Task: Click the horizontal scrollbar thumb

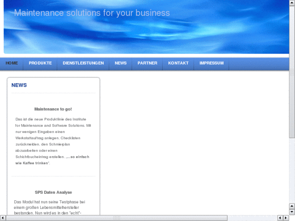Action: click(116, 218)
